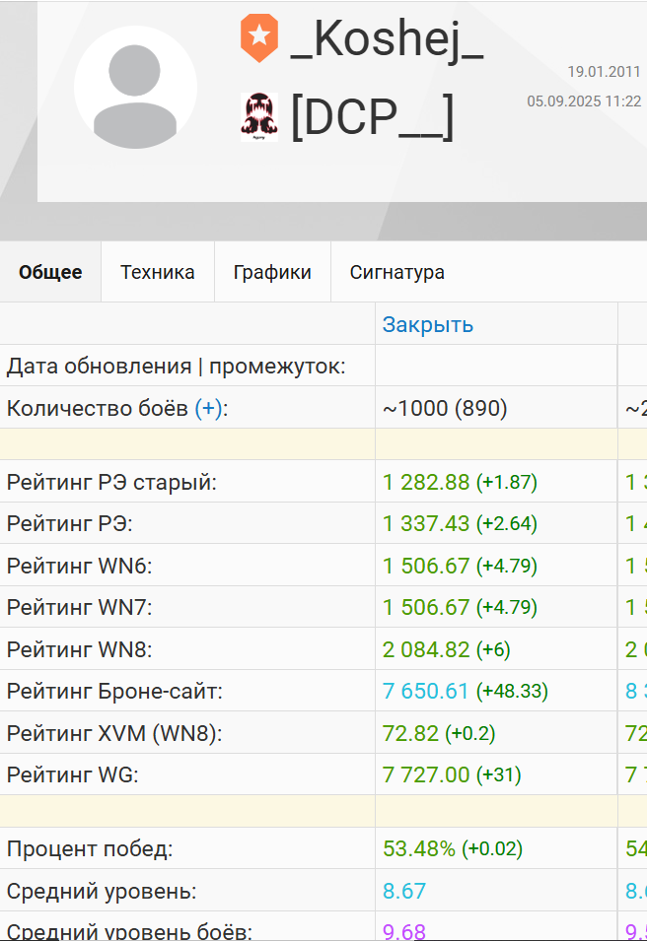Switch to the Техника tab

tap(158, 272)
